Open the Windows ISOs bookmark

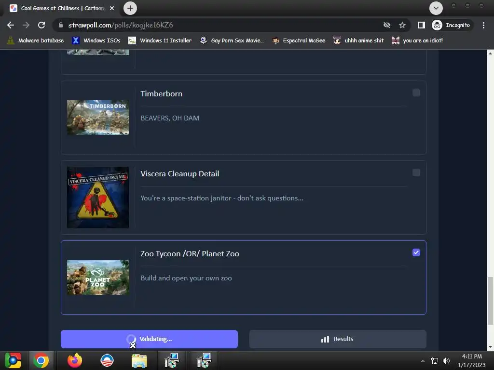pos(96,40)
